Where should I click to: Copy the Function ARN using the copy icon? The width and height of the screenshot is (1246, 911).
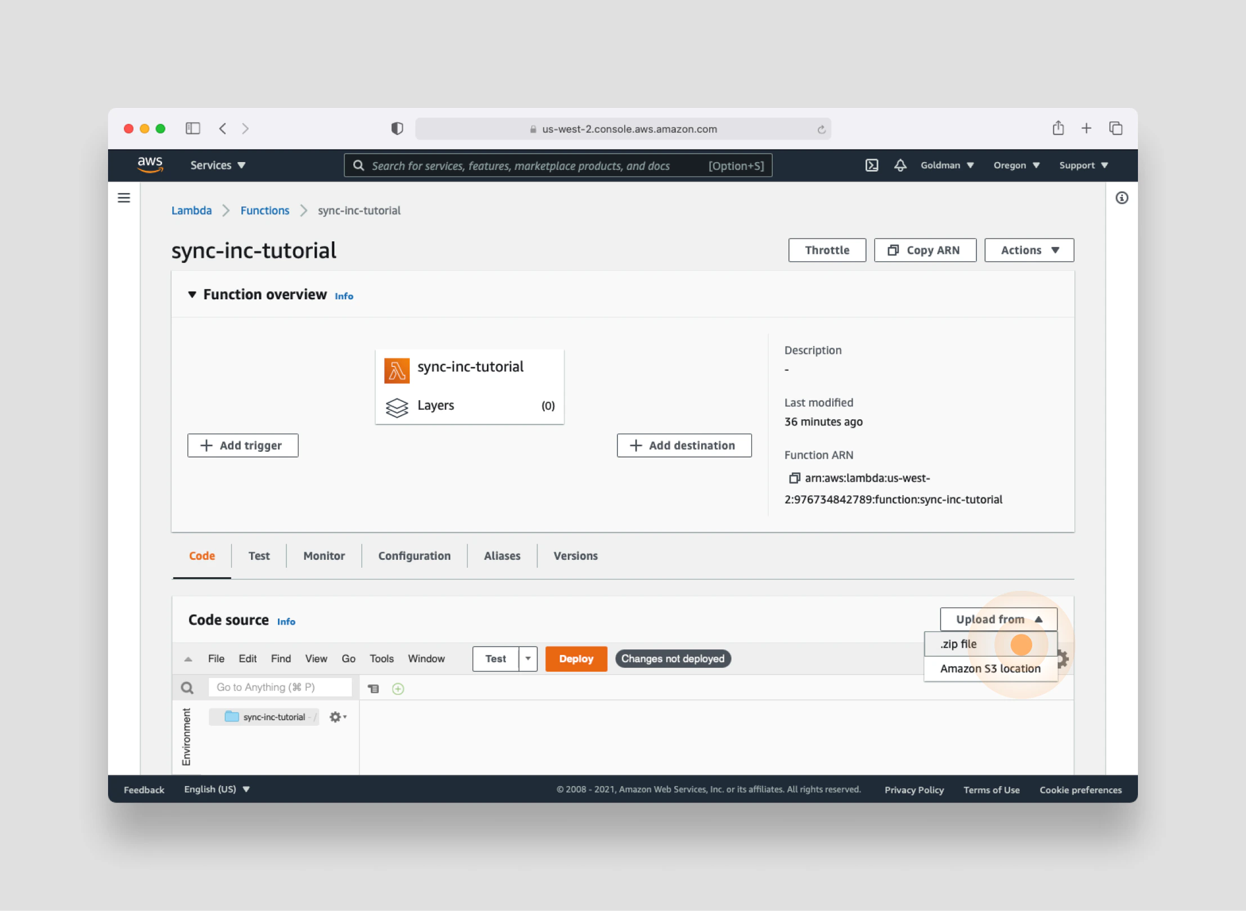tap(794, 478)
